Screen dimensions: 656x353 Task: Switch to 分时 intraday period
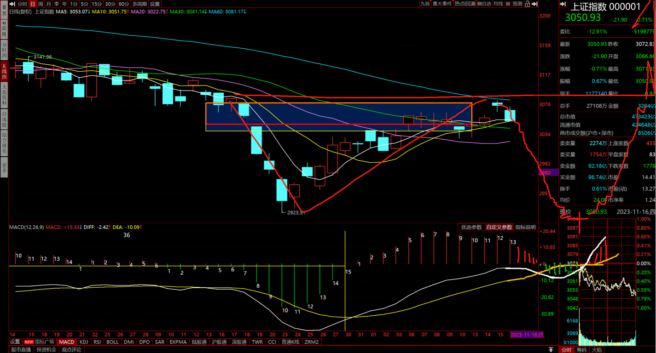(23, 4)
